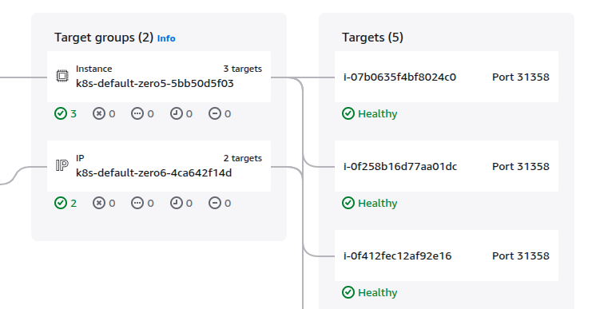Open target group k8s-default-zero5-5bb50d5f03

click(155, 83)
